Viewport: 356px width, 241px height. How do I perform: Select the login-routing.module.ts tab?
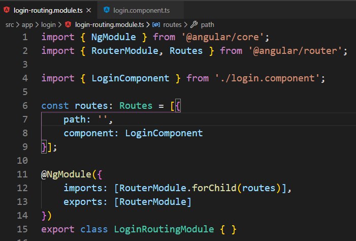[x=48, y=11]
